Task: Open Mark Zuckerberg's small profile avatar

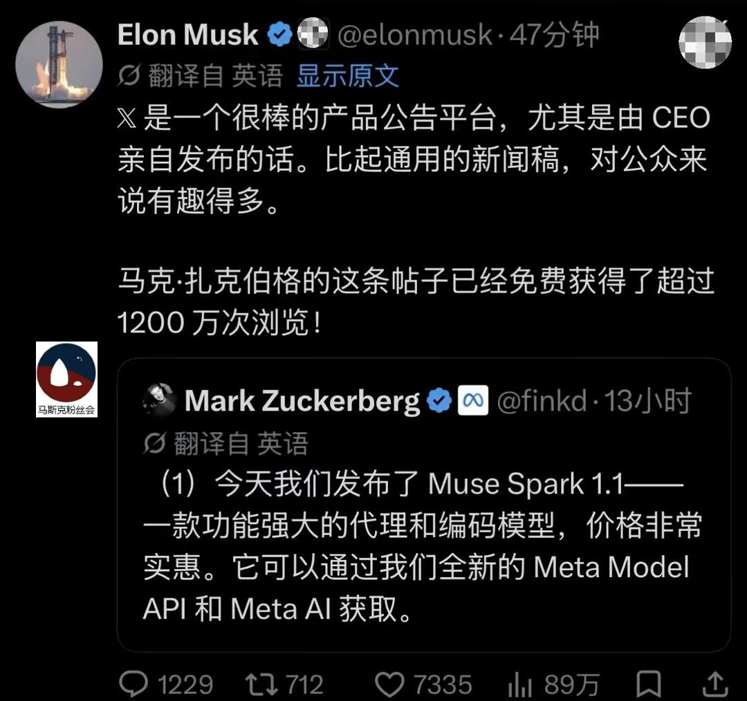Action: coord(159,399)
